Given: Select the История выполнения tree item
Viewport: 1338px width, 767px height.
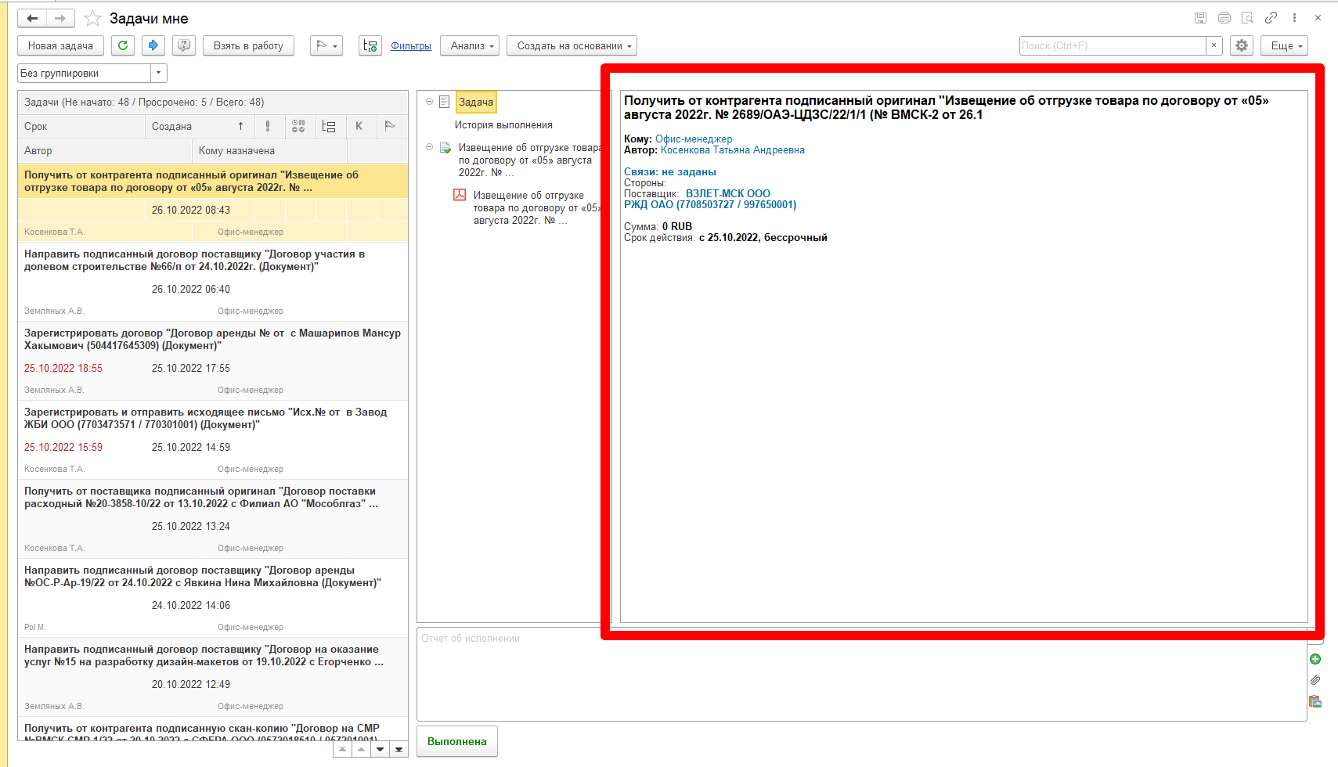Looking at the screenshot, I should tap(503, 125).
